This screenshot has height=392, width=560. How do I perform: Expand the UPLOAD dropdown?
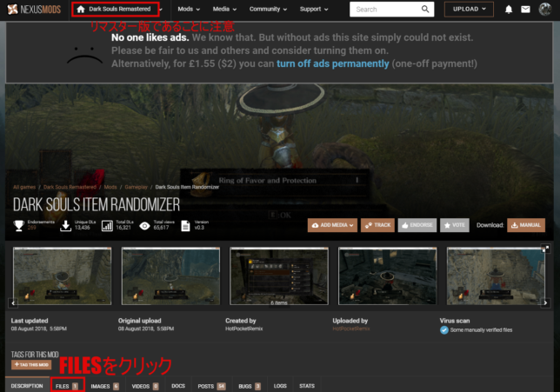point(469,10)
